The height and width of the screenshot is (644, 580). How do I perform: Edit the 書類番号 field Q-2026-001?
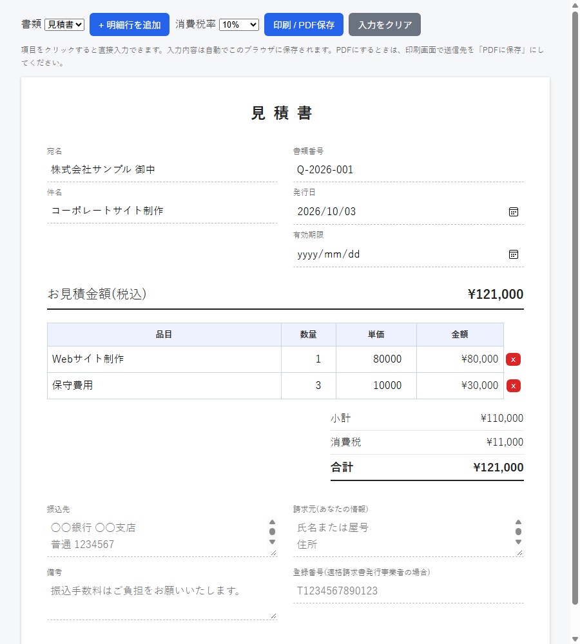point(409,169)
